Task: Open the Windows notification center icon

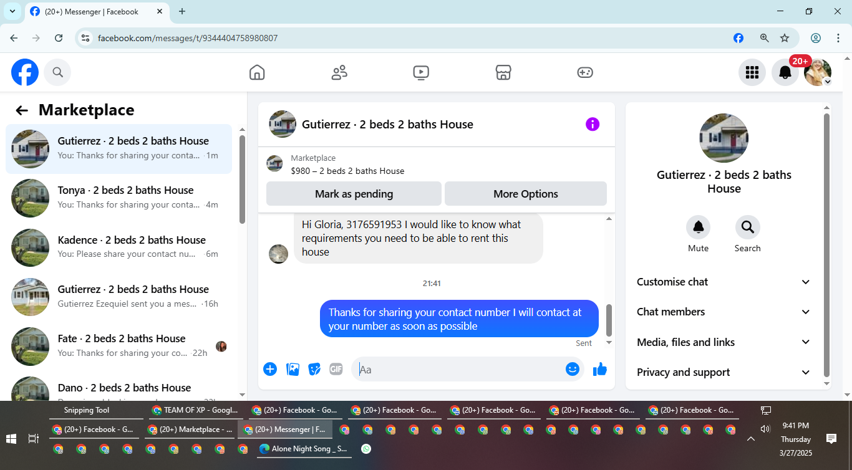Action: 831,439
